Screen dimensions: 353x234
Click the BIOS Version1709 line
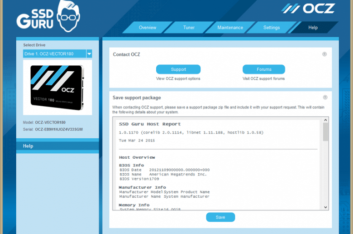pyautogui.click(x=139, y=179)
